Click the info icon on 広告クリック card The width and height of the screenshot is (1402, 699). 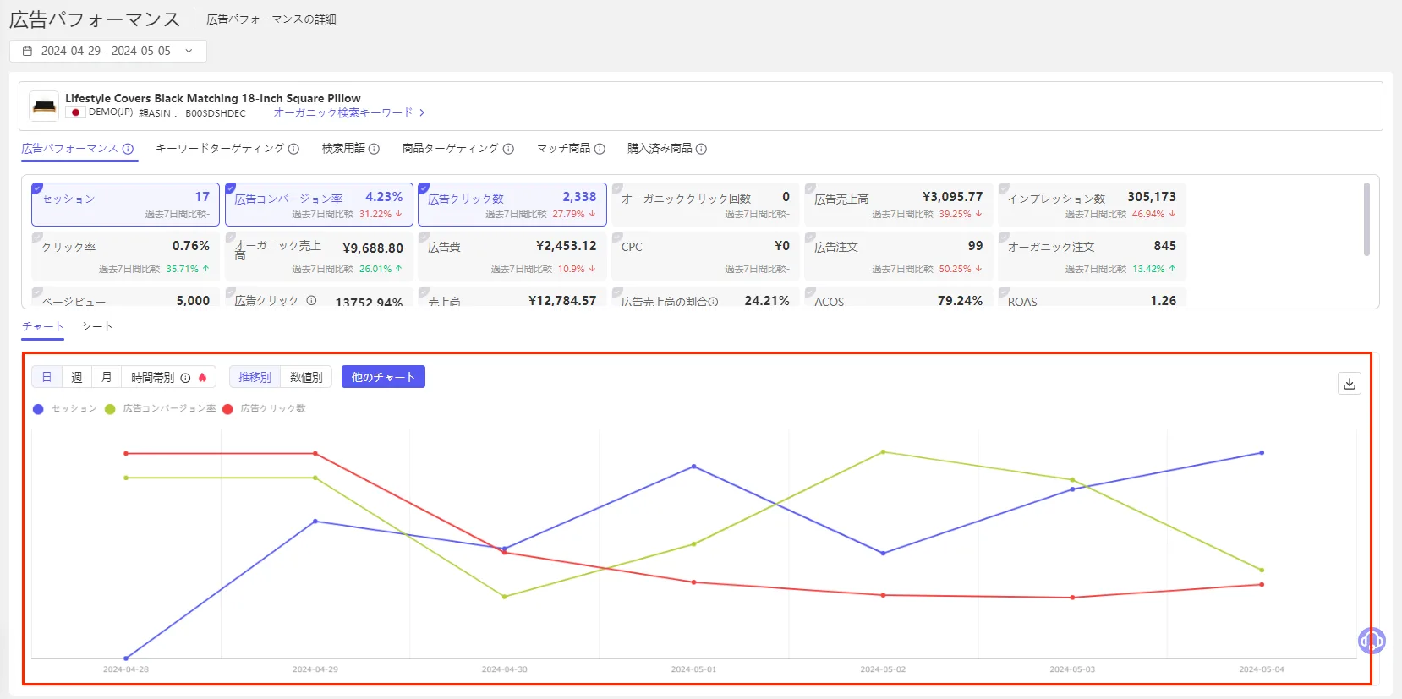pyautogui.click(x=311, y=300)
